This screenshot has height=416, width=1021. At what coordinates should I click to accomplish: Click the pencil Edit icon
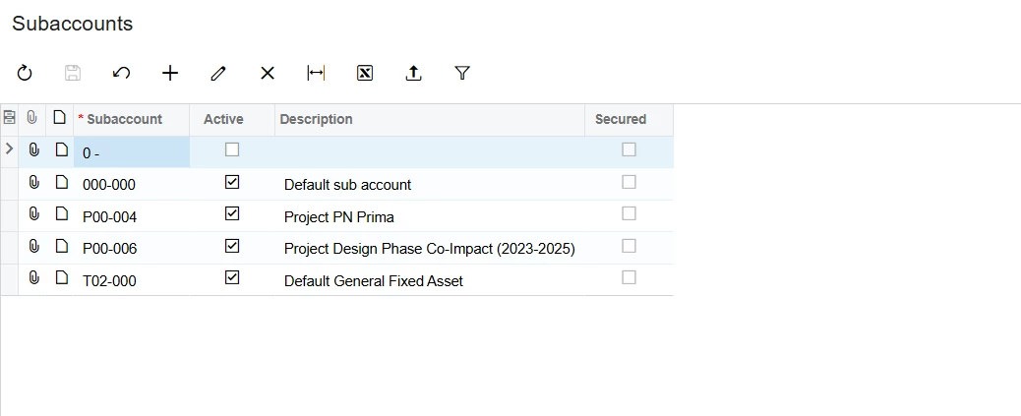[218, 73]
